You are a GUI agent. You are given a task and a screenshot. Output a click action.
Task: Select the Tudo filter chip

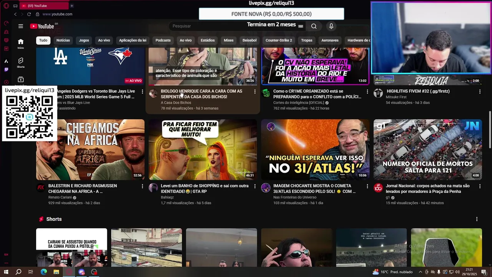43,40
